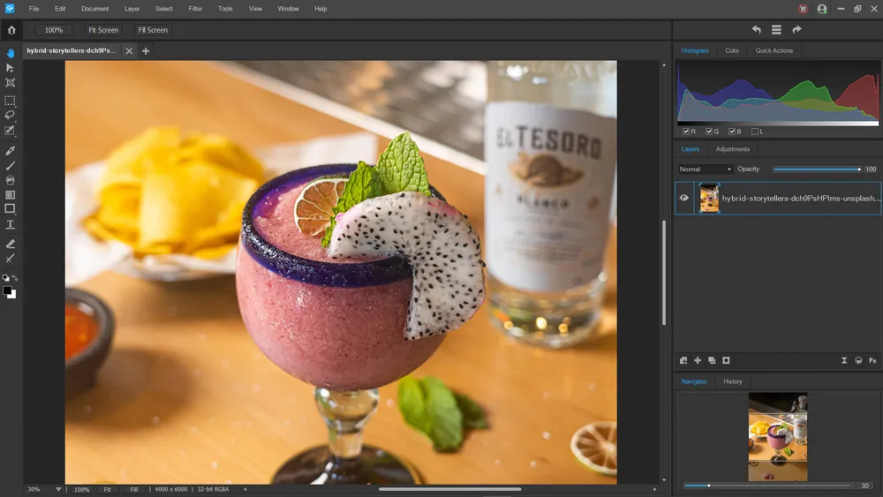Toggle the R channel checkbox

686,132
